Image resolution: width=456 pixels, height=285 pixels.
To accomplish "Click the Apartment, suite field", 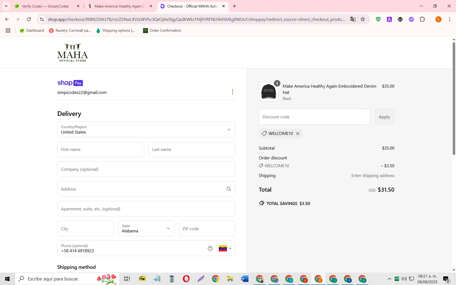I will pyautogui.click(x=146, y=209).
